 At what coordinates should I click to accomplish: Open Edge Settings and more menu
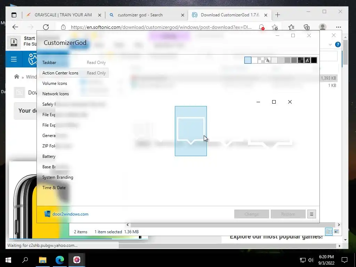click(338, 27)
